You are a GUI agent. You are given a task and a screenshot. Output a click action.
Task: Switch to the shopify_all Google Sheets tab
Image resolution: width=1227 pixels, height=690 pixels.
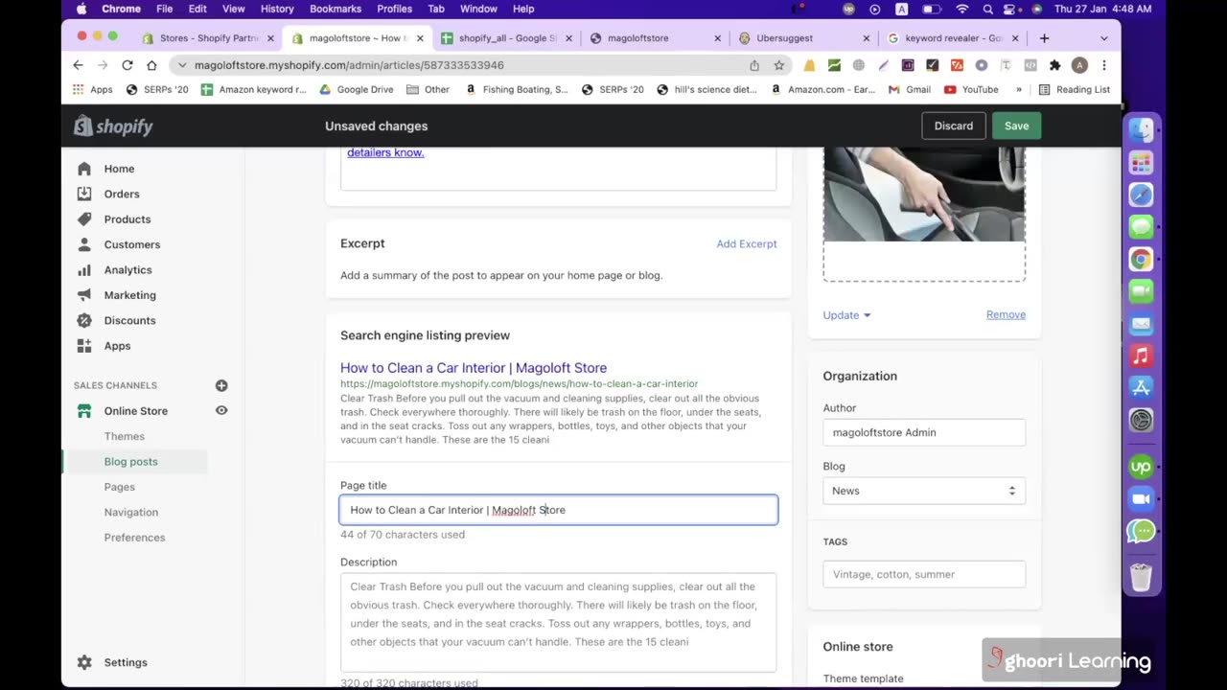[507, 38]
